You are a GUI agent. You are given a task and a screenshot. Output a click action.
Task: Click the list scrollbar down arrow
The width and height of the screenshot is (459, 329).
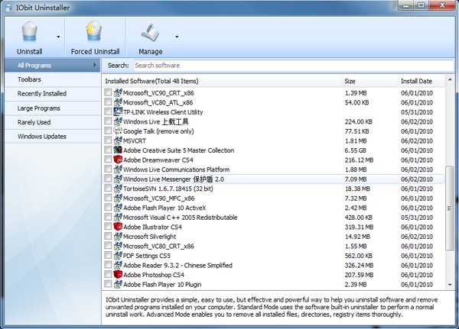pos(450,285)
